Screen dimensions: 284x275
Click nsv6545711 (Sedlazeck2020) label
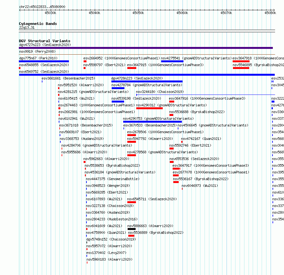point(152,199)
